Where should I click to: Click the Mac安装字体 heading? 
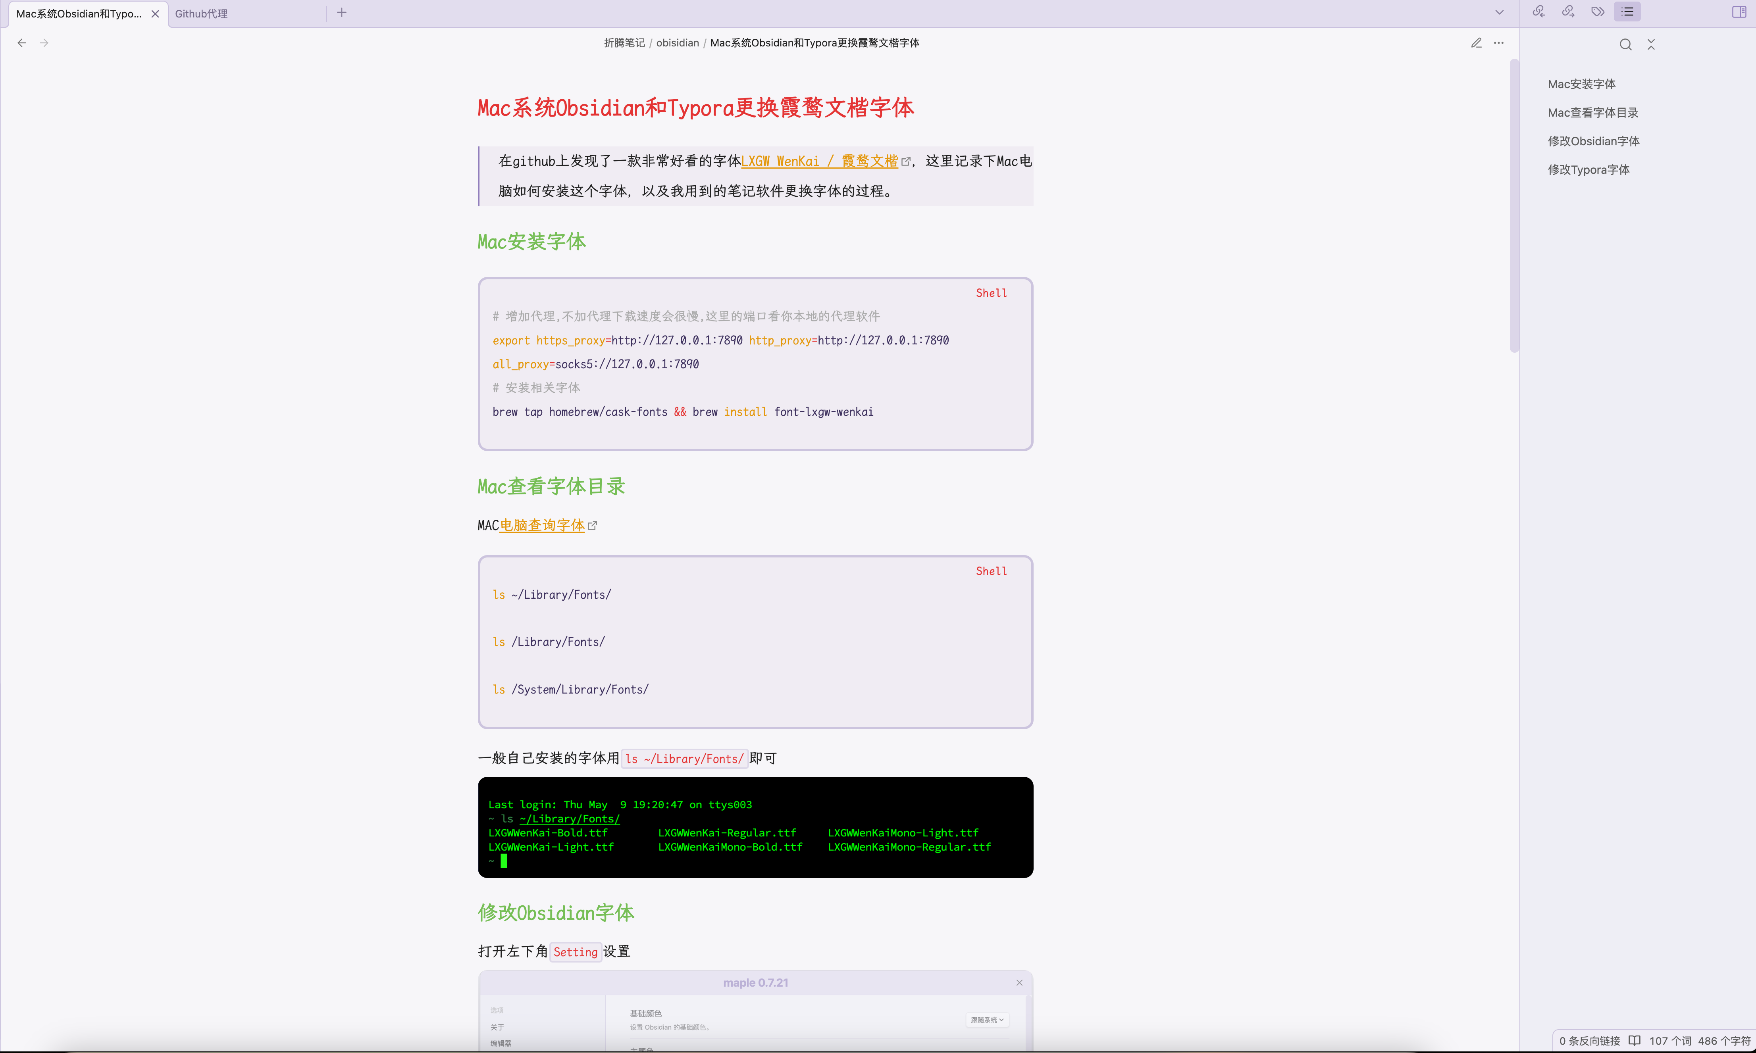click(531, 242)
